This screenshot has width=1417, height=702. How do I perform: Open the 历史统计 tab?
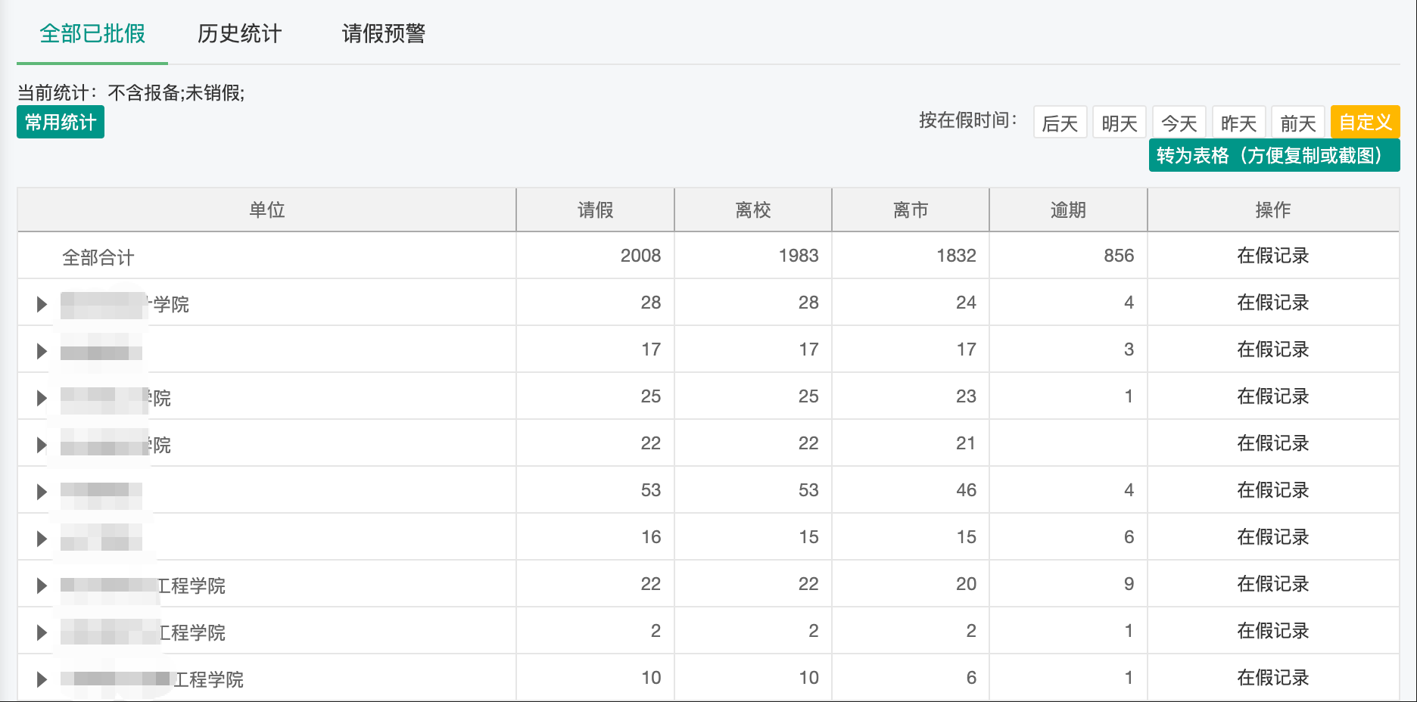(x=239, y=34)
